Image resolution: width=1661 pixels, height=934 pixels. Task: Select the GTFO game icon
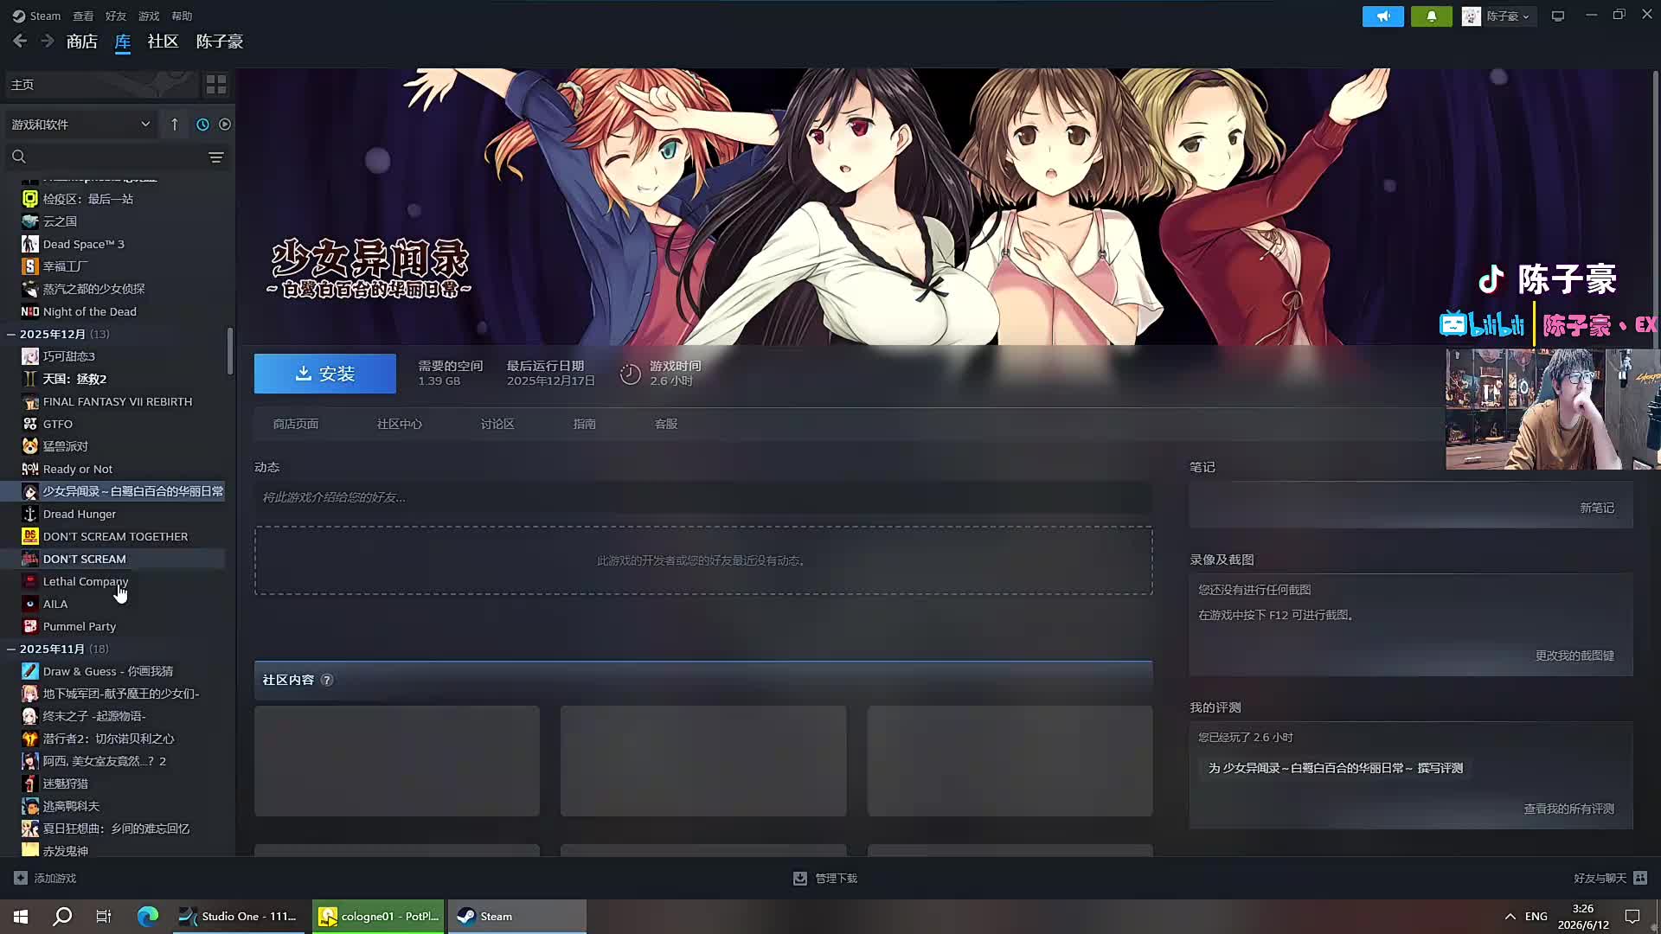point(30,424)
